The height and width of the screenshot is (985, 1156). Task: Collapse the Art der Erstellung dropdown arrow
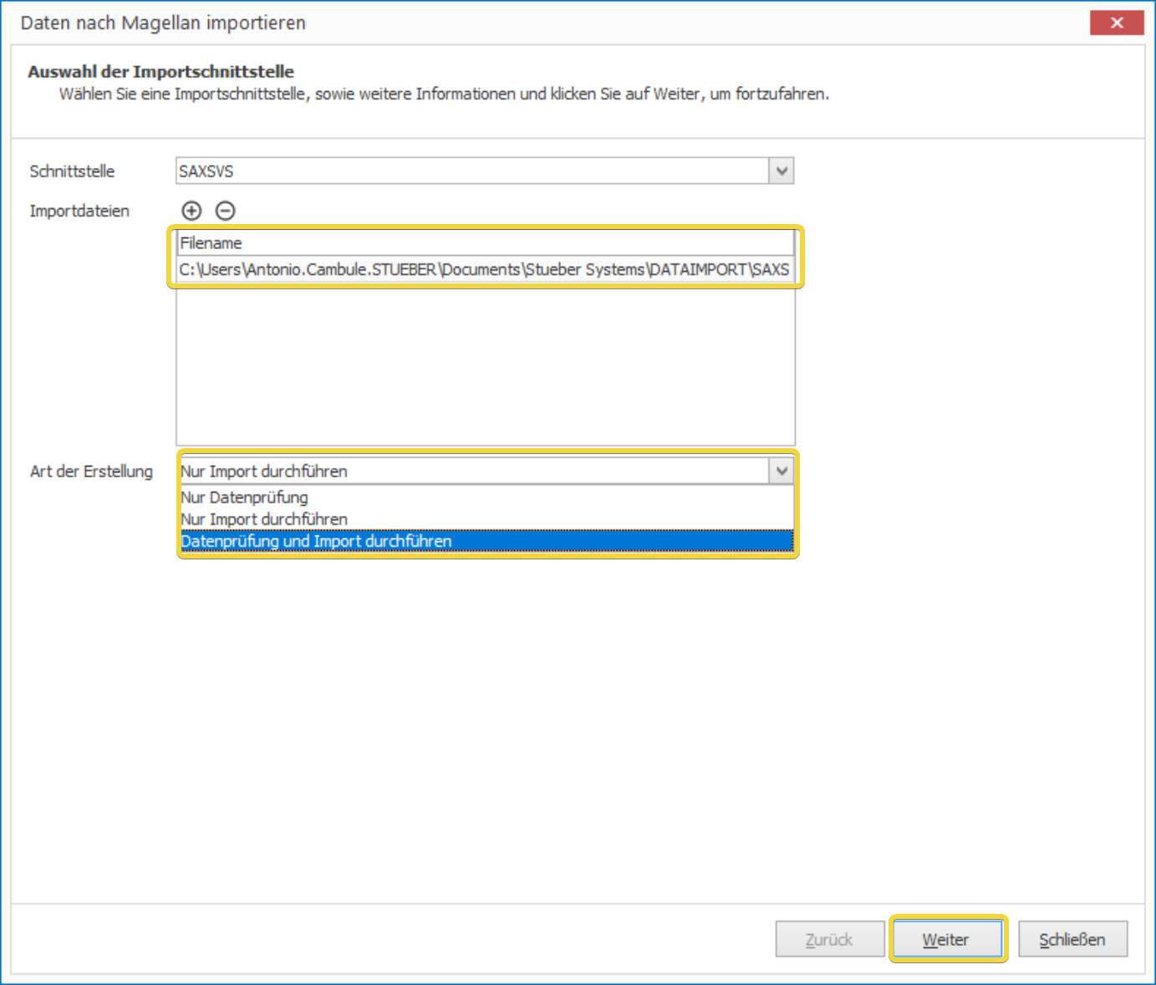(x=782, y=471)
